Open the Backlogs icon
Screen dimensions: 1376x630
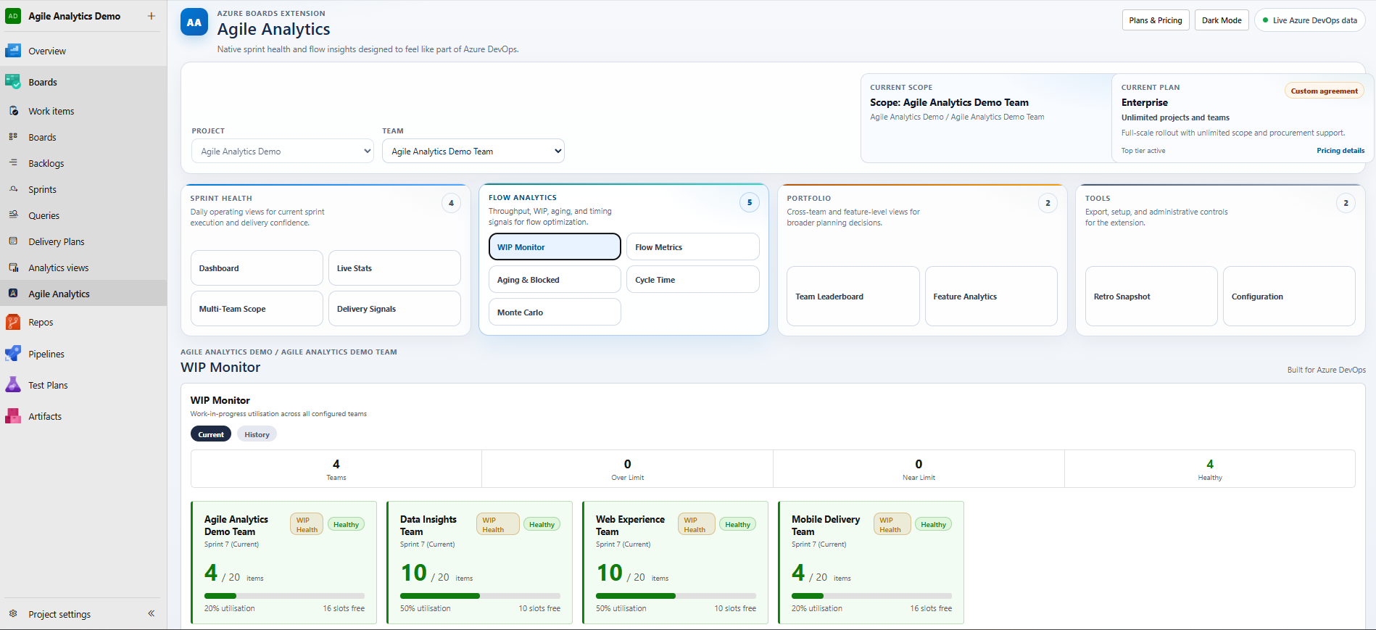pyautogui.click(x=13, y=163)
